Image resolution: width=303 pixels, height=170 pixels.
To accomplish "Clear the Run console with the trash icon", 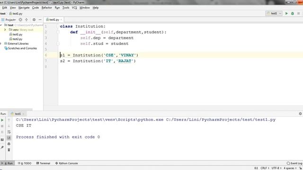I will 9,150.
